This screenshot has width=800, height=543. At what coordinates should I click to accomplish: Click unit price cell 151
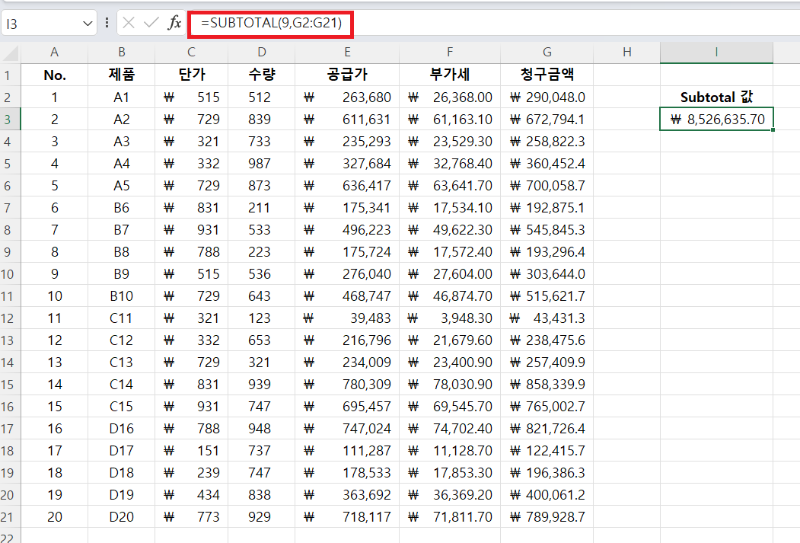click(x=191, y=451)
